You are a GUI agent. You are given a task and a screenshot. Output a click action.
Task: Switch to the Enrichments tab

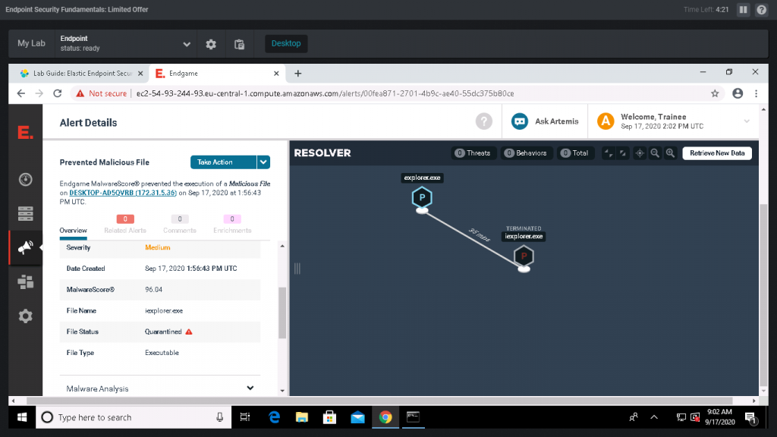(x=232, y=231)
